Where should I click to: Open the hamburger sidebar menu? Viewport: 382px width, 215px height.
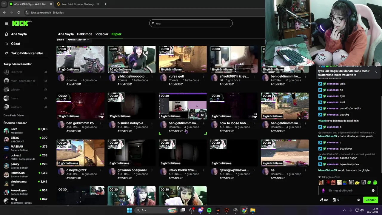(x=6, y=23)
